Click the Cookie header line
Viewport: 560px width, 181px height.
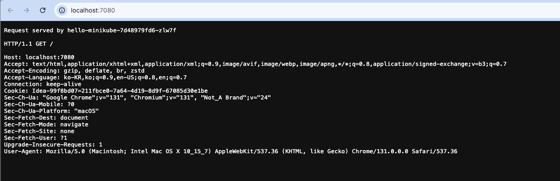106,91
